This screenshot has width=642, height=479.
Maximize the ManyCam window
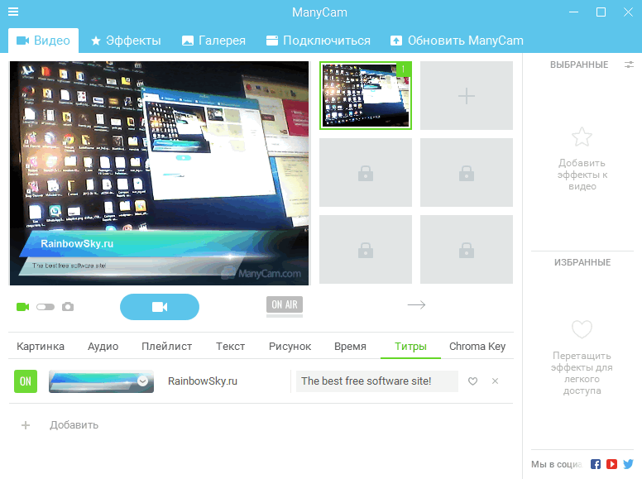click(x=601, y=12)
